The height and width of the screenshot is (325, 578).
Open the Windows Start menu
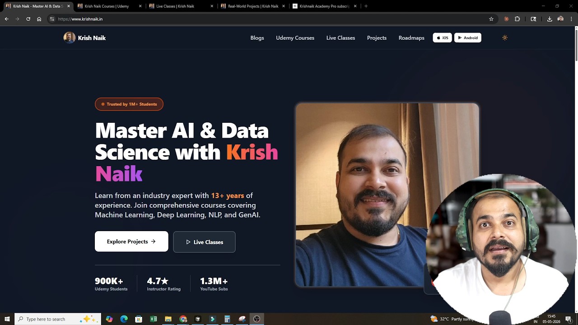click(7, 319)
